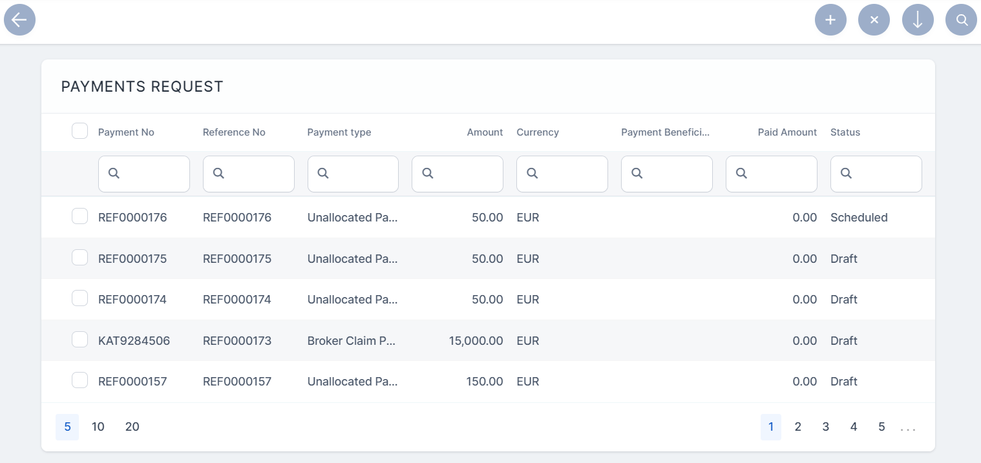This screenshot has width=981, height=463.
Task: Click the search icon in top toolbar
Action: [x=961, y=20]
